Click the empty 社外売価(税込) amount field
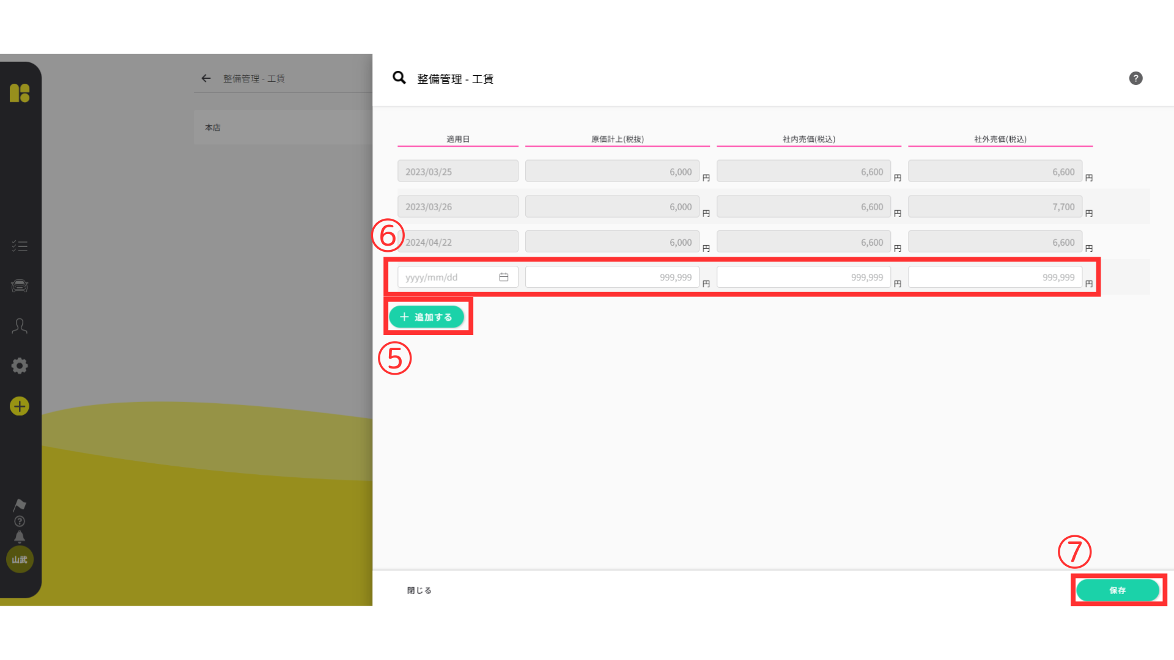 [x=995, y=277]
